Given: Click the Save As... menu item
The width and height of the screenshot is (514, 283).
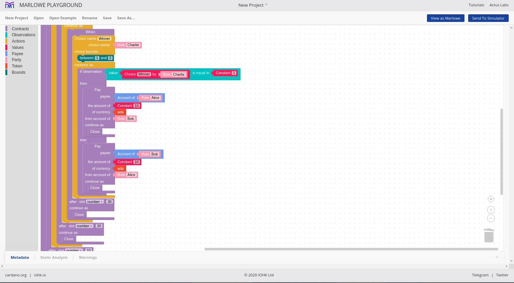Looking at the screenshot, I should pos(126,18).
